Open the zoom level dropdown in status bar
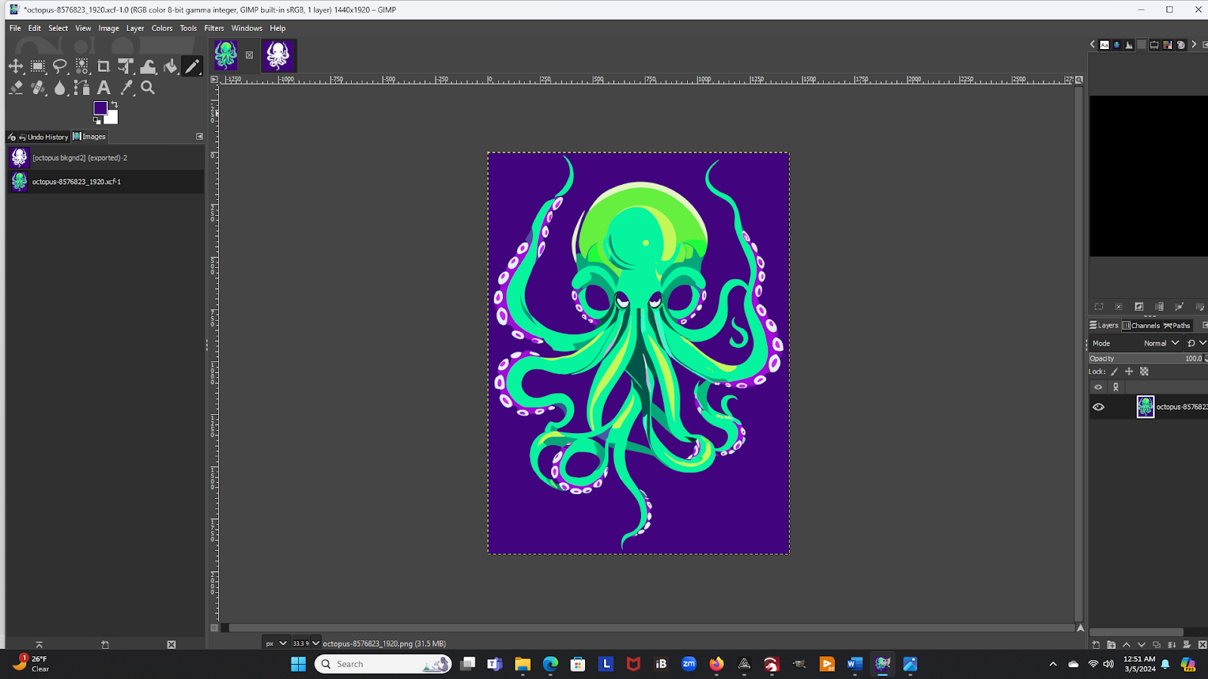This screenshot has height=679, width=1208. click(316, 644)
